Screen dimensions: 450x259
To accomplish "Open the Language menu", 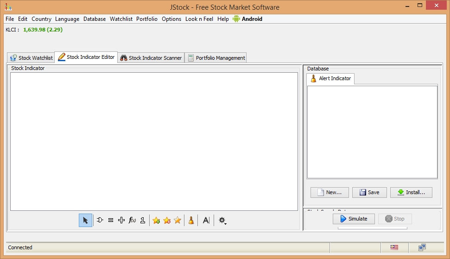I will 67,19.
